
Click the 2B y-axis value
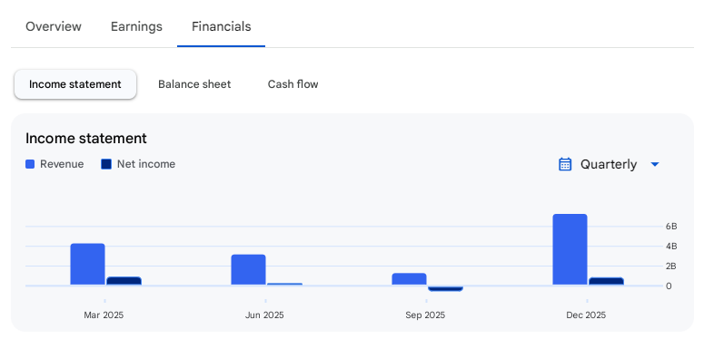pos(671,266)
